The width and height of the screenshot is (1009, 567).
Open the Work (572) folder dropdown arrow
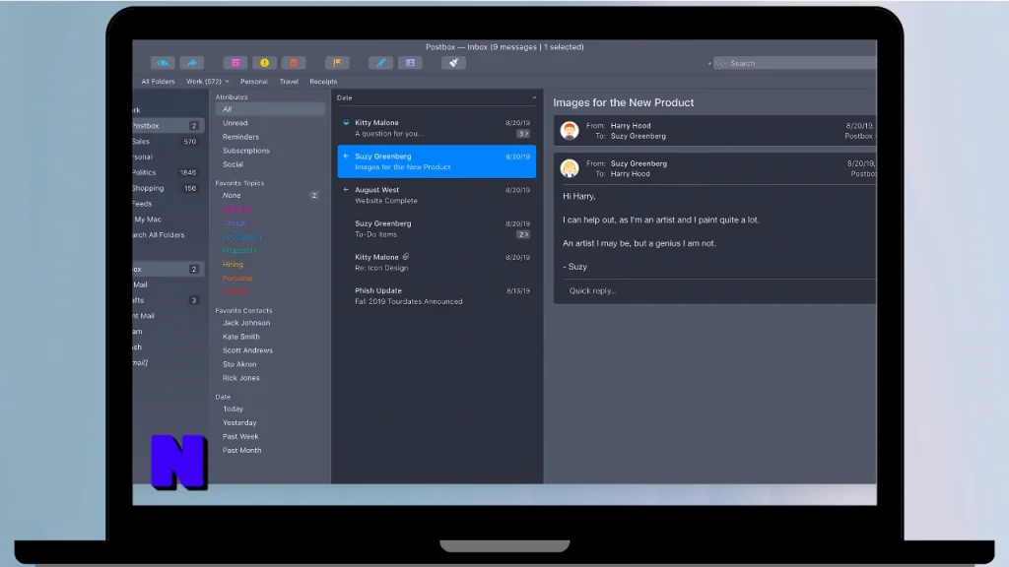[x=228, y=82]
